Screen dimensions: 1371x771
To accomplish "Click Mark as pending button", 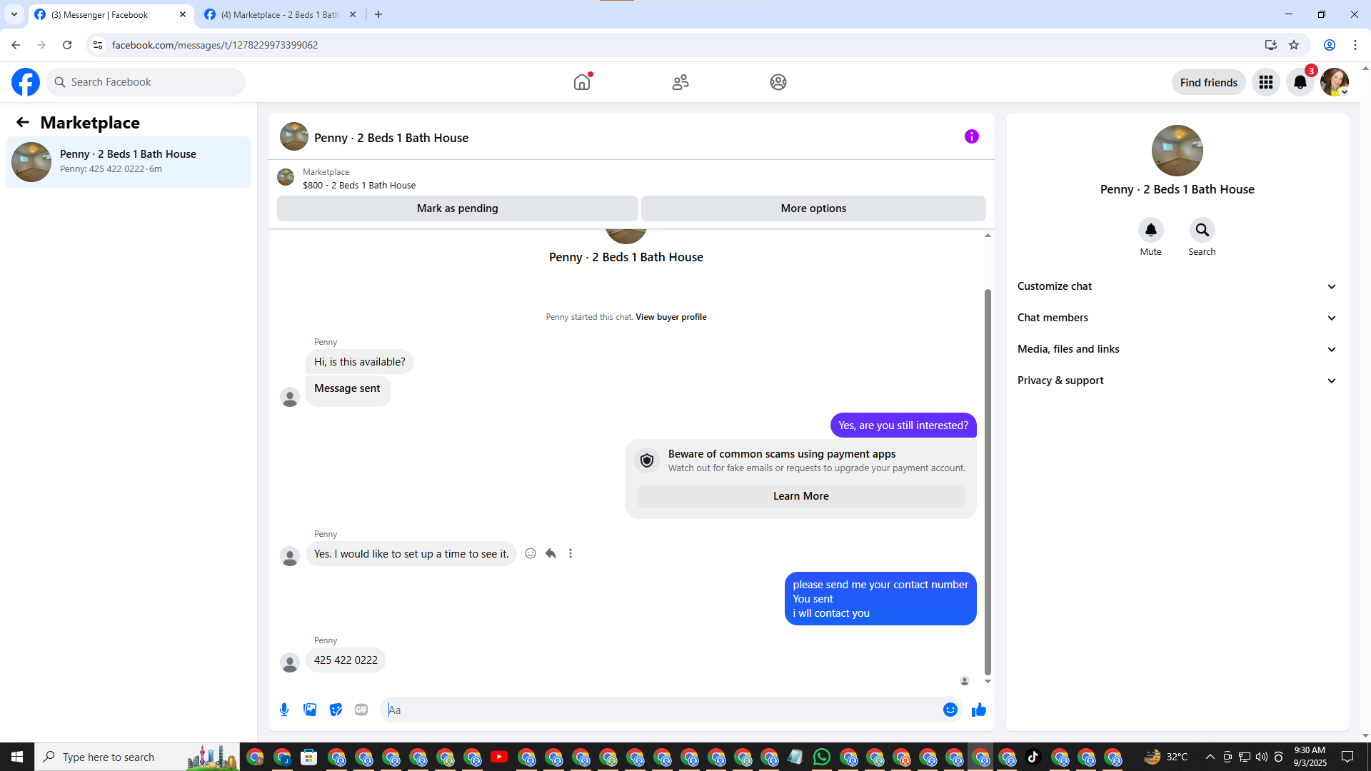I will [458, 208].
